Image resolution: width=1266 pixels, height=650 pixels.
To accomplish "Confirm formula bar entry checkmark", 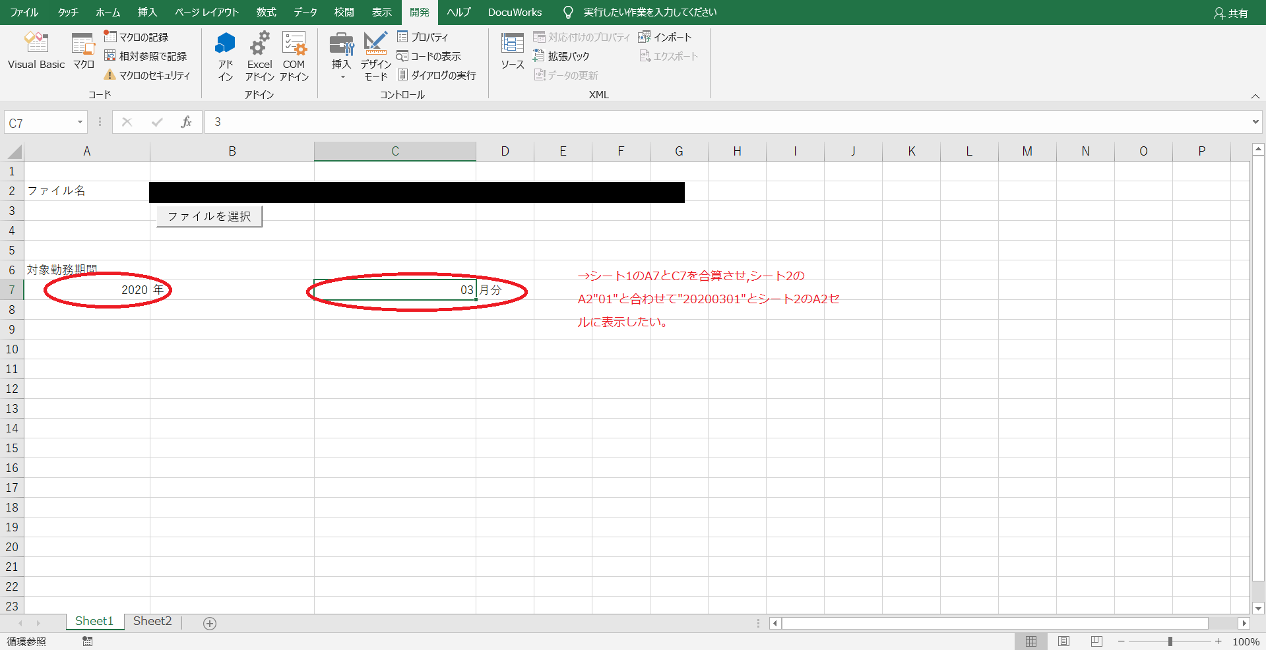I will click(x=157, y=122).
